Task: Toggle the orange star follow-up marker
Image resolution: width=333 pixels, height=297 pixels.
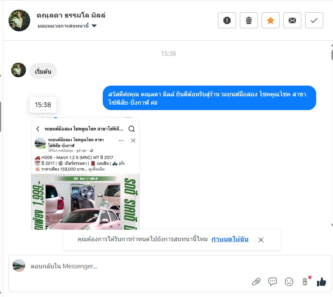Action: (270, 20)
